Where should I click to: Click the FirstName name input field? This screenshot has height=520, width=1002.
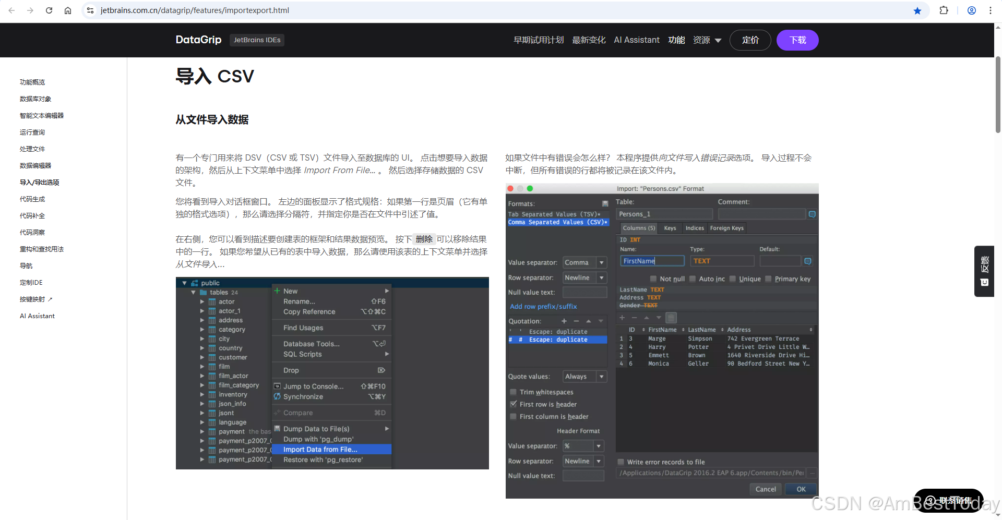click(652, 261)
